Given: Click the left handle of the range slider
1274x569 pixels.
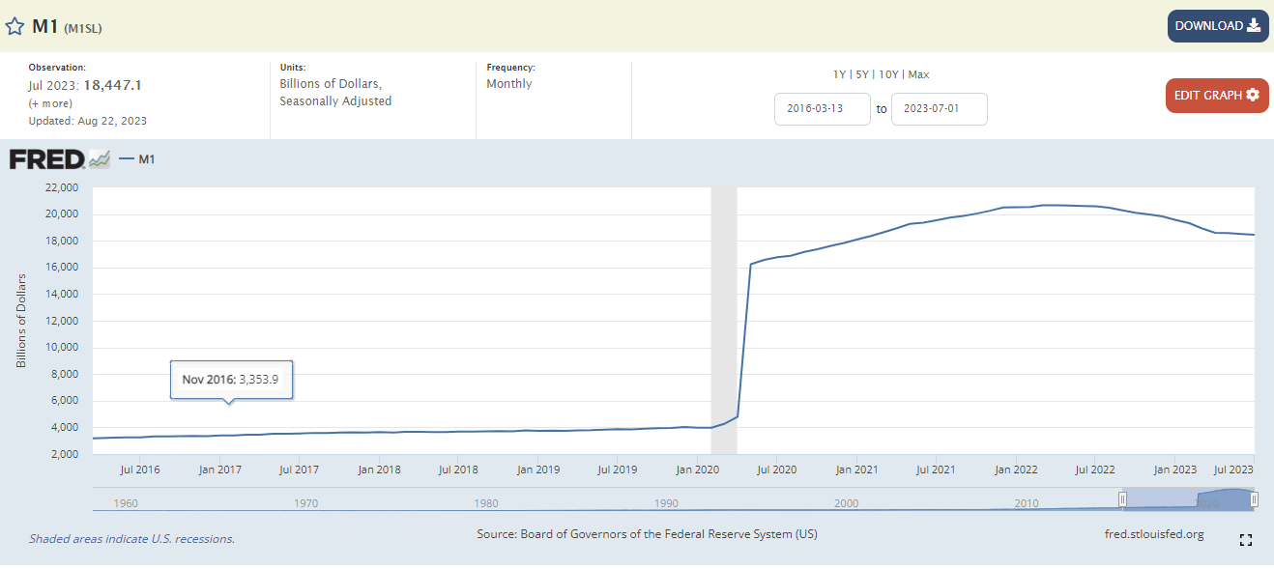Looking at the screenshot, I should click(x=1122, y=498).
